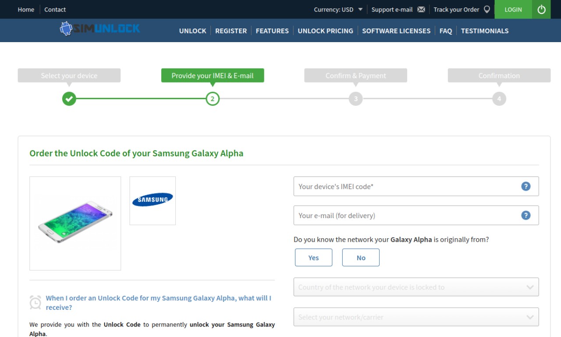The width and height of the screenshot is (561, 337).
Task: Click the Select your device step tab
Action: click(x=69, y=75)
